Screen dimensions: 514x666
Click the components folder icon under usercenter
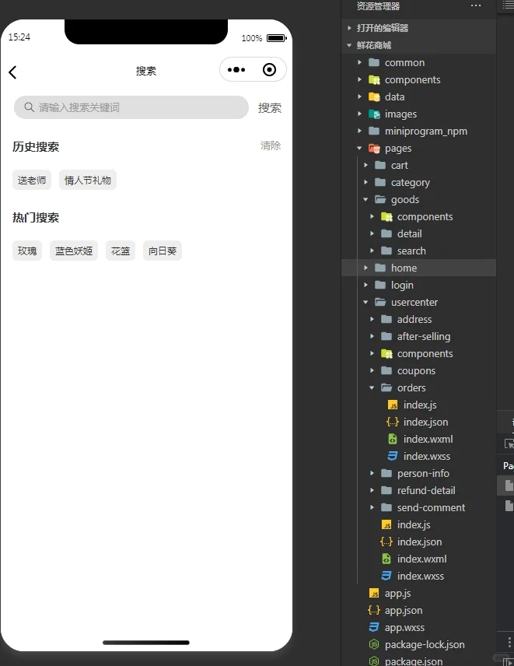coord(386,353)
